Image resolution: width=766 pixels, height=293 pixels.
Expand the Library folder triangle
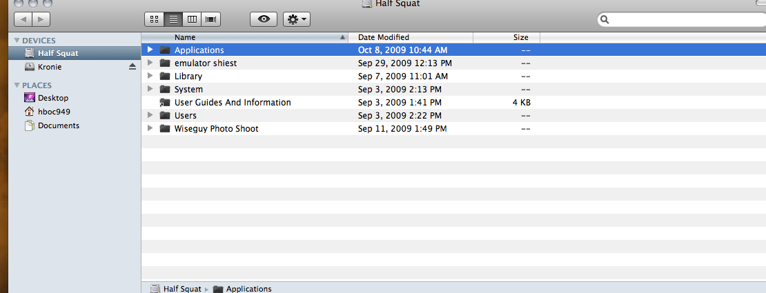point(150,76)
